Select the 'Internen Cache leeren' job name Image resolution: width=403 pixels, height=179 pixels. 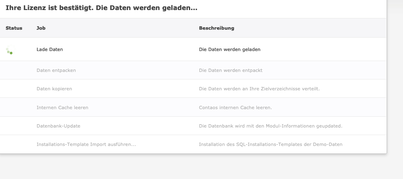[62, 107]
